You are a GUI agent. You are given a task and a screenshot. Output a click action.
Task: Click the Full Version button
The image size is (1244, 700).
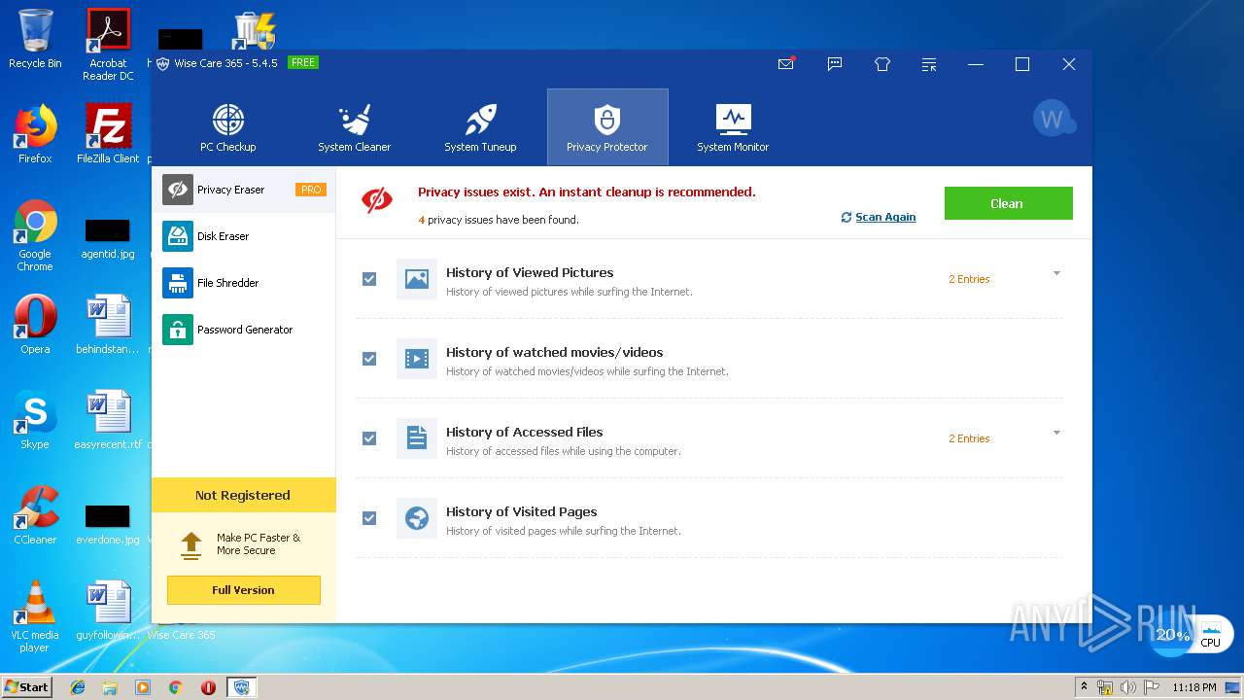pyautogui.click(x=243, y=590)
